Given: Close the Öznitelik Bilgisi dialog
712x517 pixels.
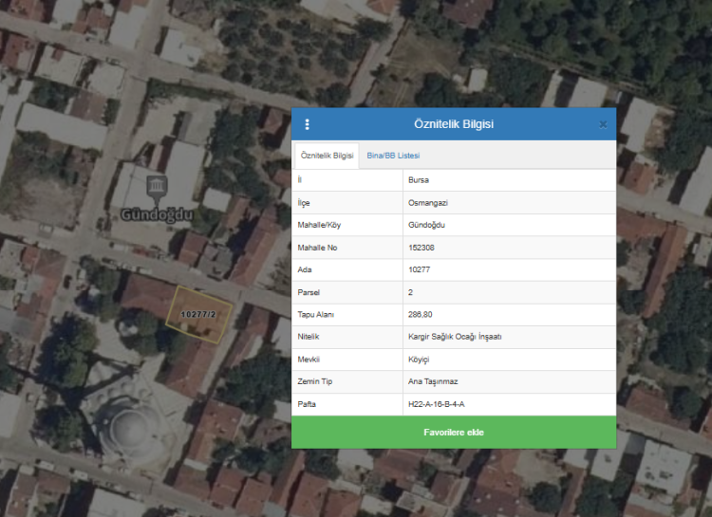Looking at the screenshot, I should 603,124.
